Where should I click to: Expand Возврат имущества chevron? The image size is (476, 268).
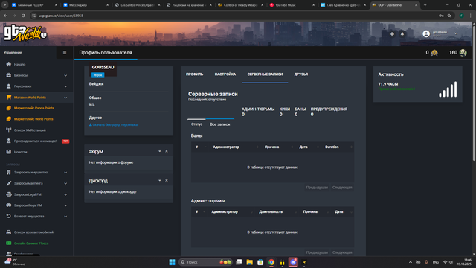[65, 217]
